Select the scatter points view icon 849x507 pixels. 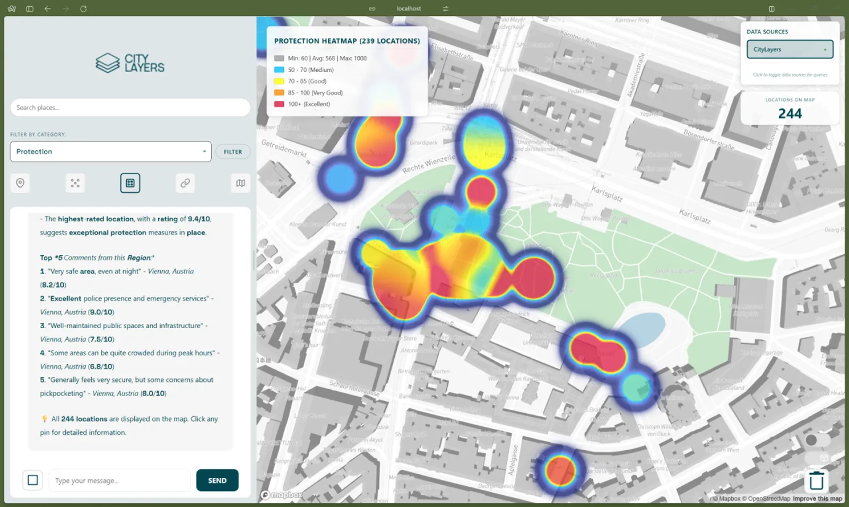pyautogui.click(x=75, y=183)
